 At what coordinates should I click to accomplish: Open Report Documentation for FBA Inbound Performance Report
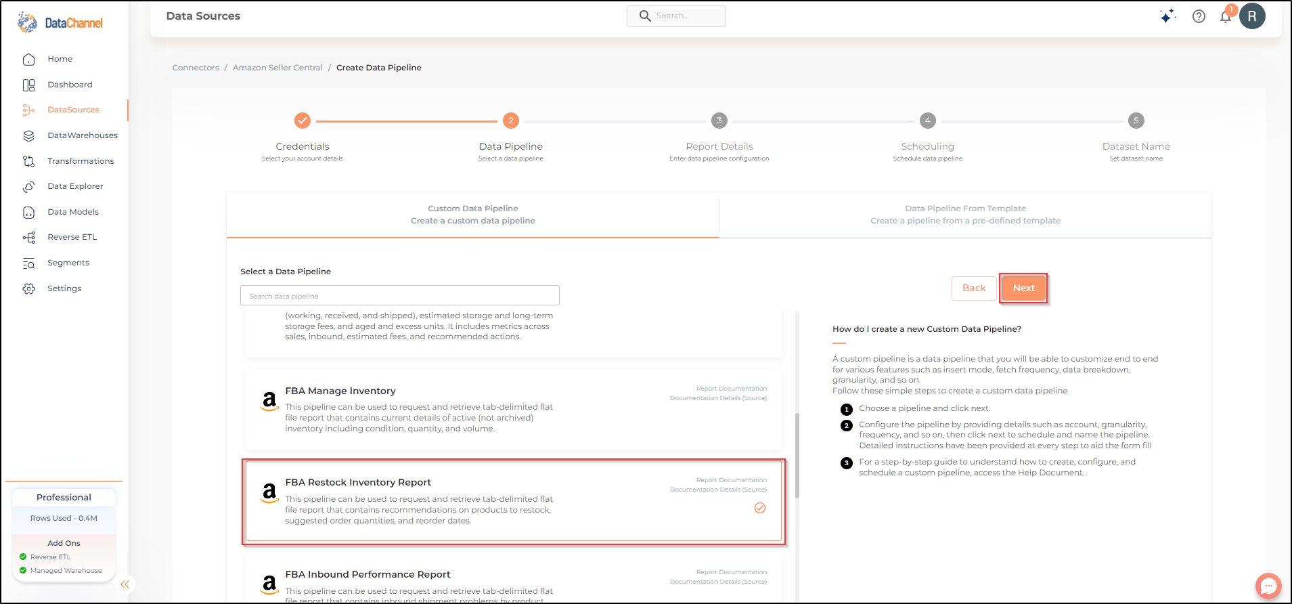click(x=732, y=572)
